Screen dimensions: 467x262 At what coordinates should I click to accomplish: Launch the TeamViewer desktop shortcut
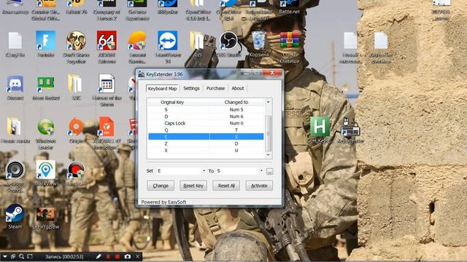(167, 41)
